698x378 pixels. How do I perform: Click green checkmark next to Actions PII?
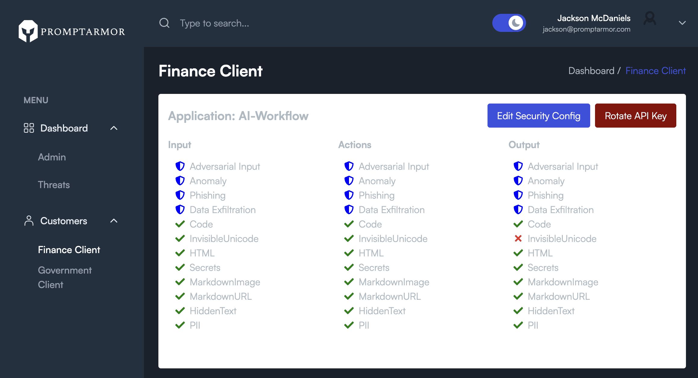349,325
